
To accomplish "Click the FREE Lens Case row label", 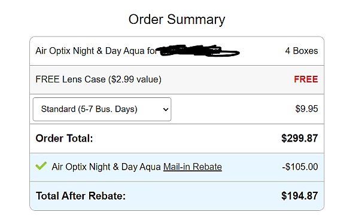I will tap(99, 79).
